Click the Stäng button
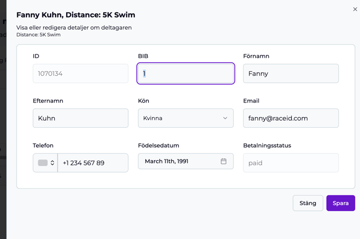This screenshot has width=360, height=239. [x=308, y=203]
